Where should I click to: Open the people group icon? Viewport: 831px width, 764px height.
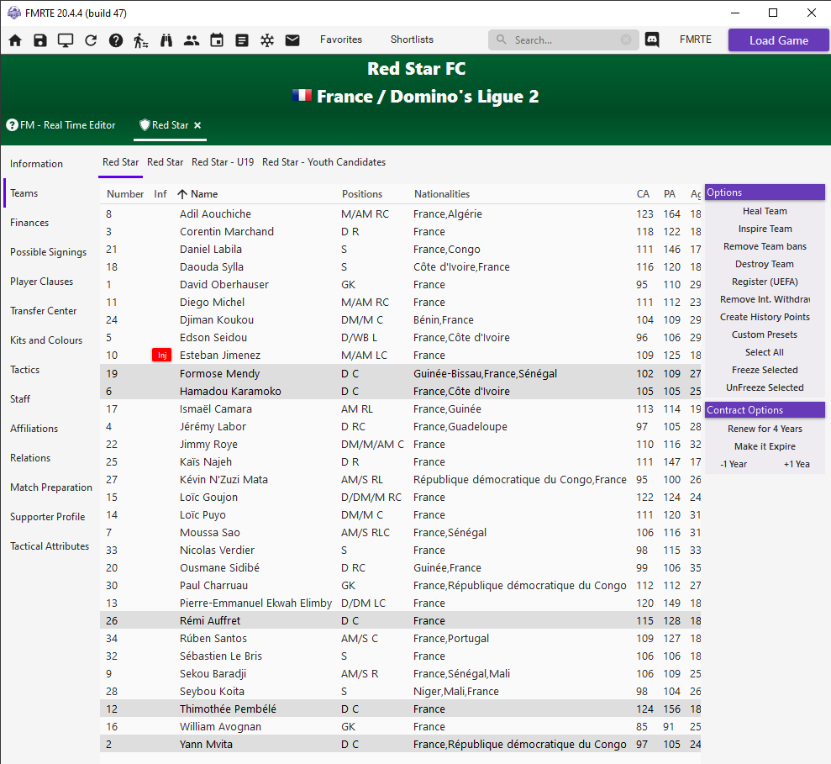pos(192,40)
